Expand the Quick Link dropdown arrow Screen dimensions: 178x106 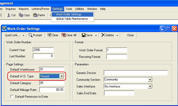click(x=23, y=35)
